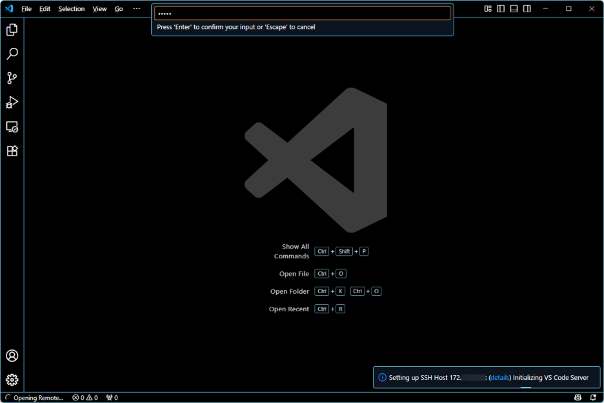
Task: Click the Shift key hint
Action: point(344,251)
